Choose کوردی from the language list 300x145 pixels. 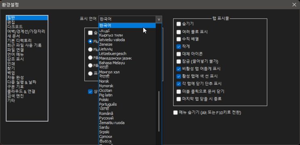[x=127, y=31]
